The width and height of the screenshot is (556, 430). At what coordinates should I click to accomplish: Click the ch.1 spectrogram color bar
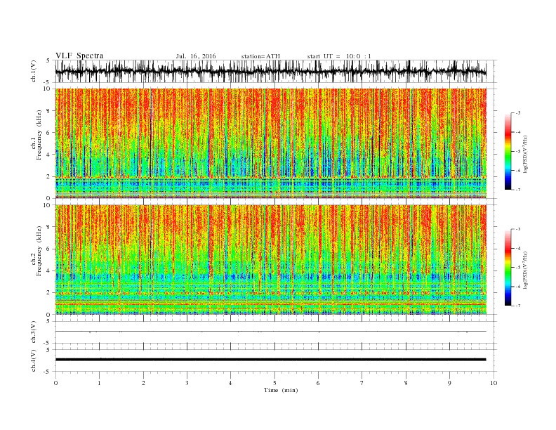click(508, 151)
